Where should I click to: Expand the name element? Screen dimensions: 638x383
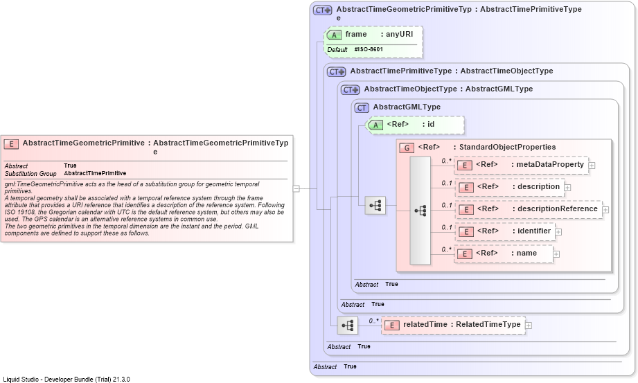pos(556,254)
